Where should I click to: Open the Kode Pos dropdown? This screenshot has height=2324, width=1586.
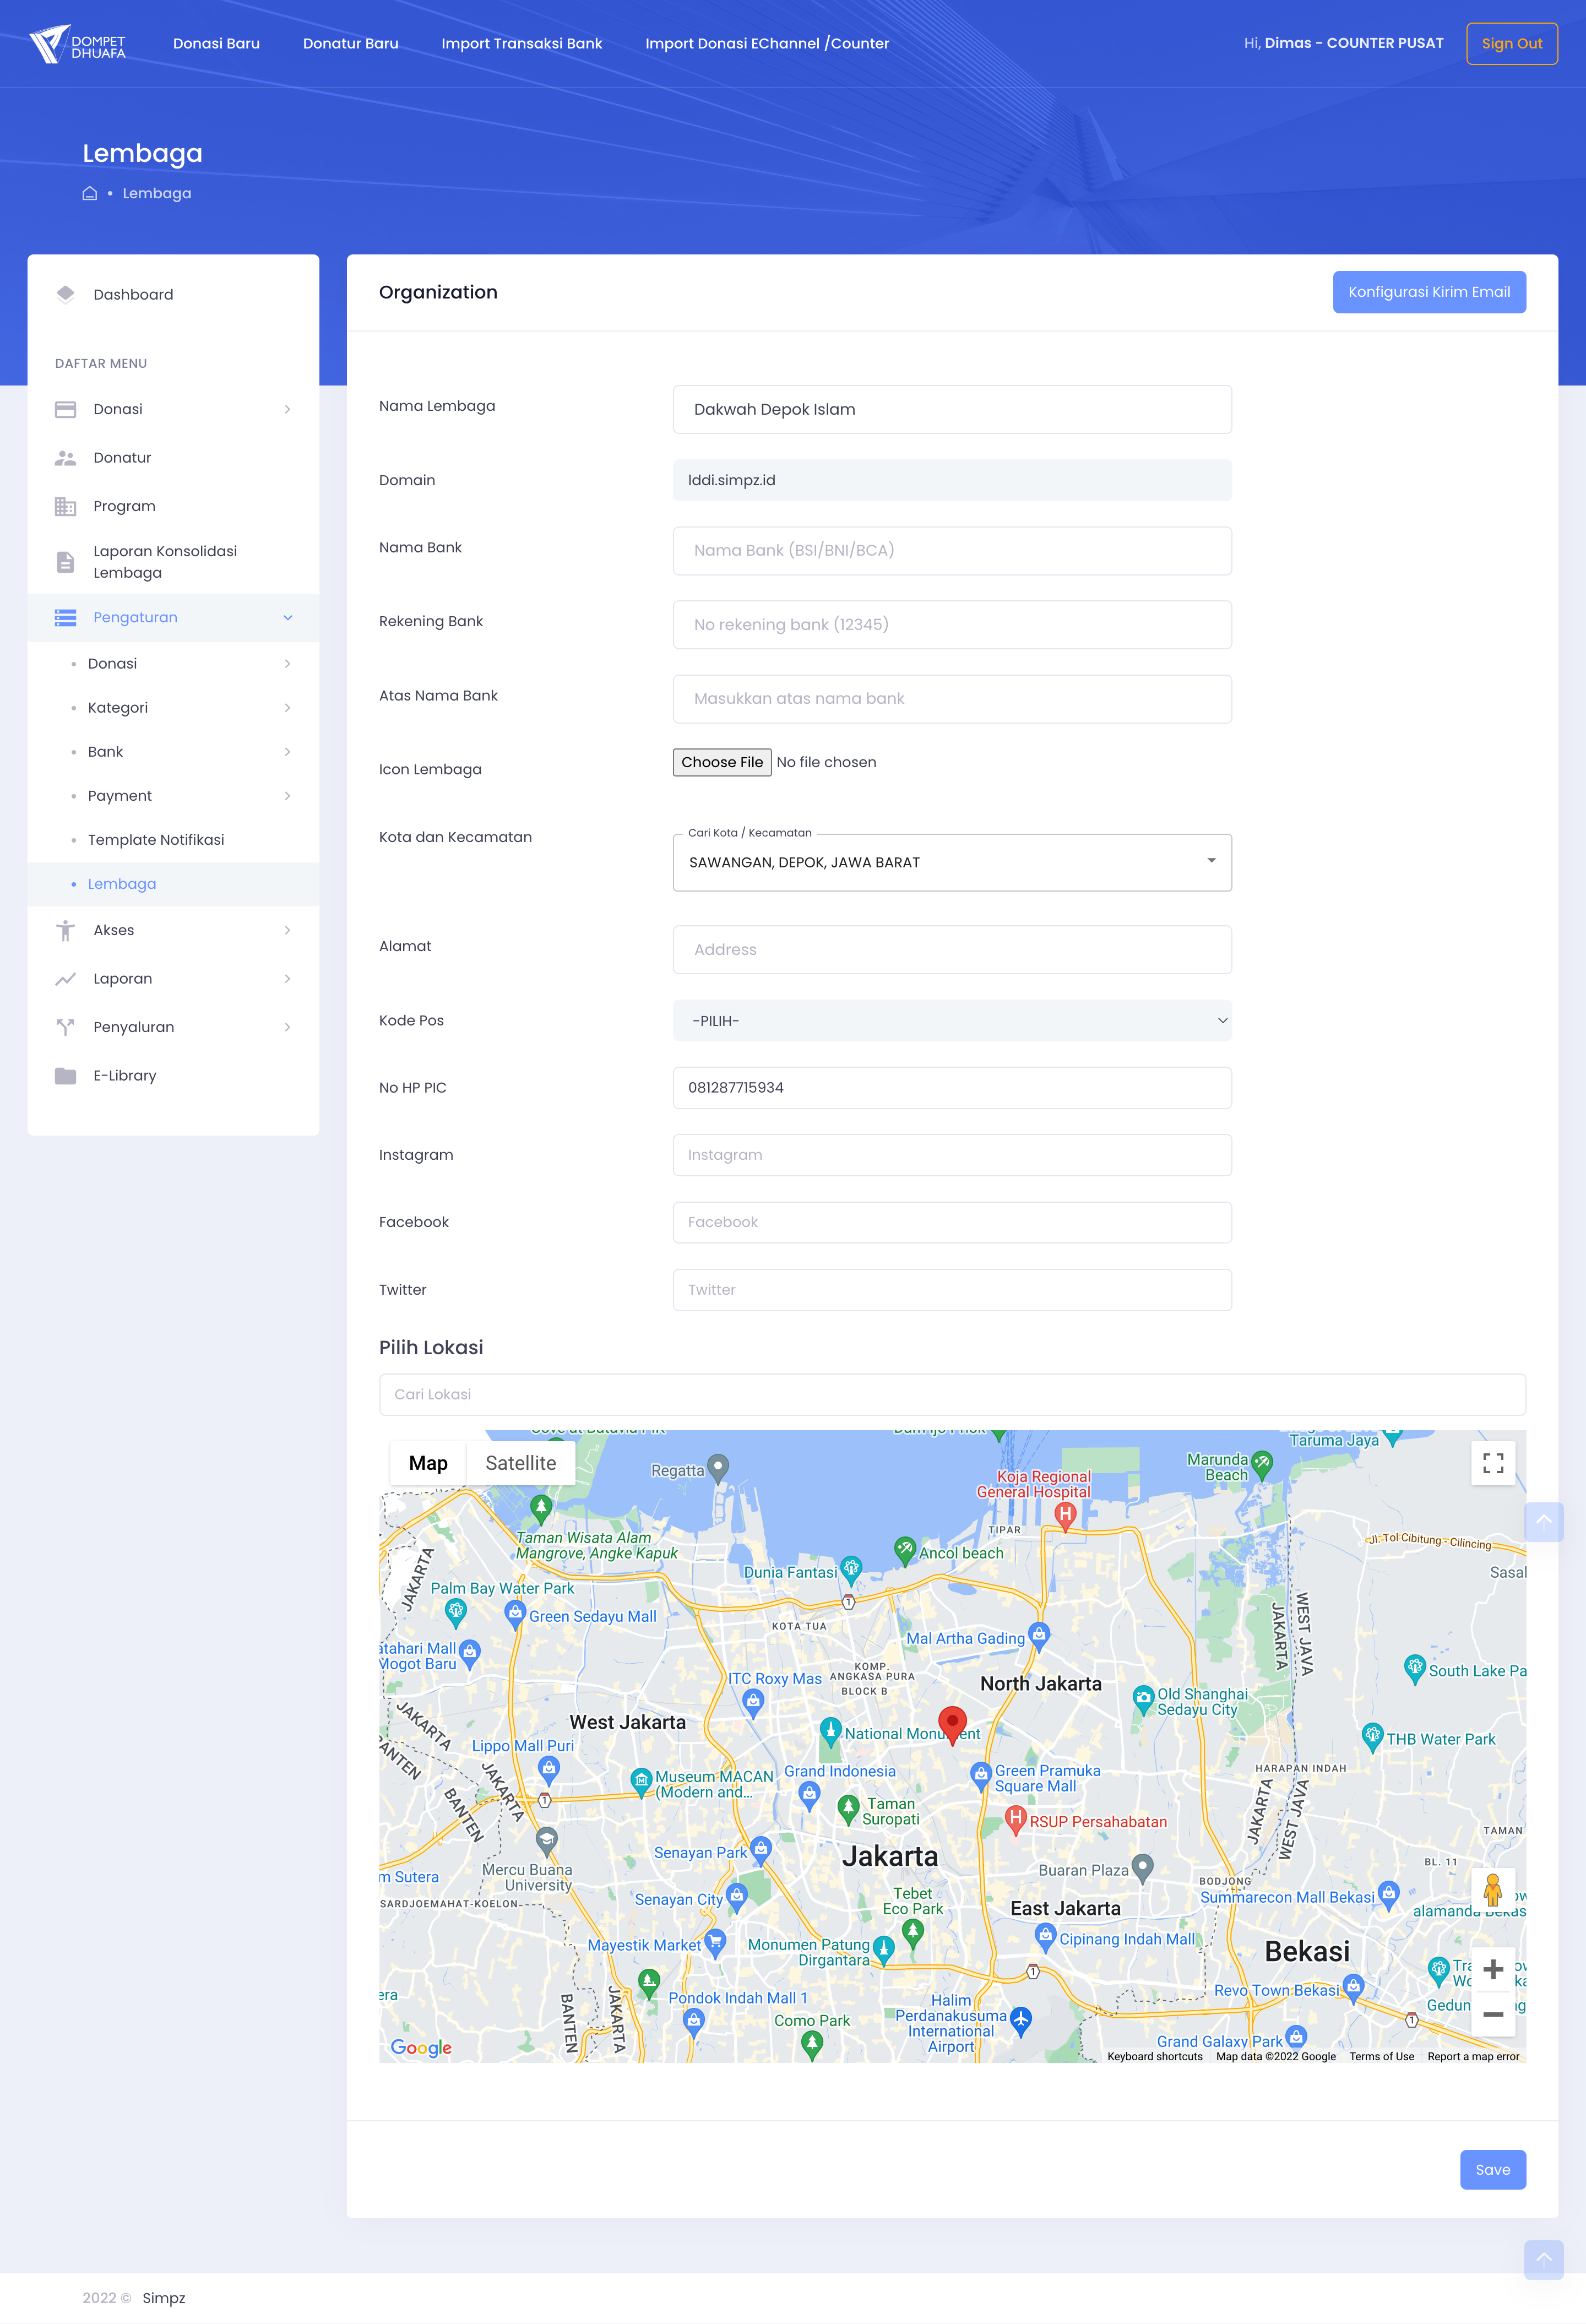(x=951, y=1021)
